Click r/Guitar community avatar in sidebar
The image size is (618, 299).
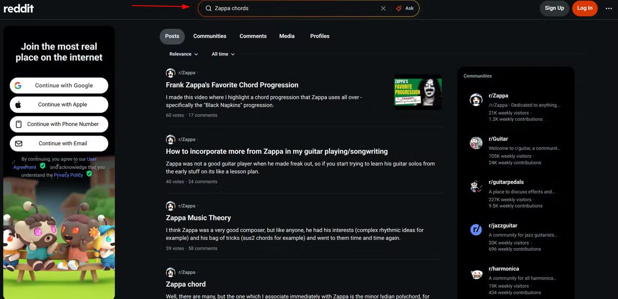click(476, 143)
